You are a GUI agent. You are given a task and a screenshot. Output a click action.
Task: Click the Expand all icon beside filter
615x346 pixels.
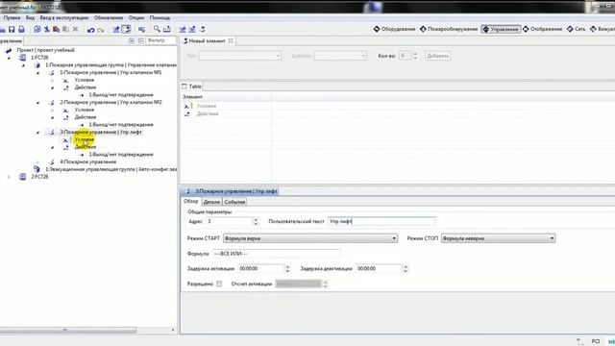[x=132, y=40]
